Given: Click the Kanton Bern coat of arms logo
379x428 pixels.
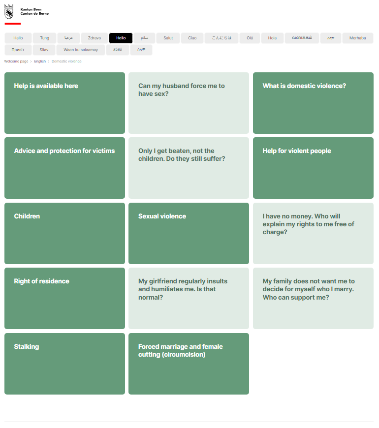Looking at the screenshot, I should coord(9,11).
